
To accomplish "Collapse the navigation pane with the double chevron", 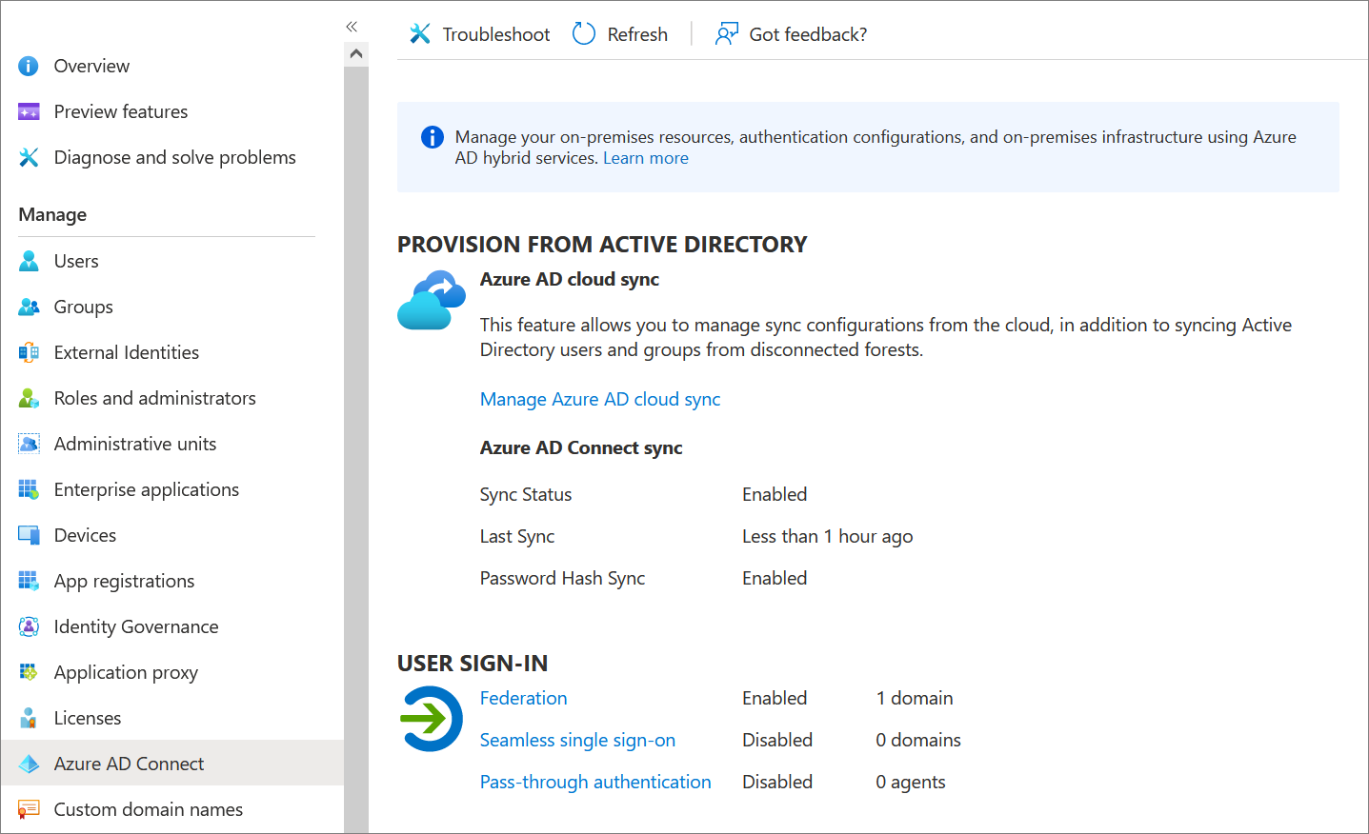I will 351,27.
